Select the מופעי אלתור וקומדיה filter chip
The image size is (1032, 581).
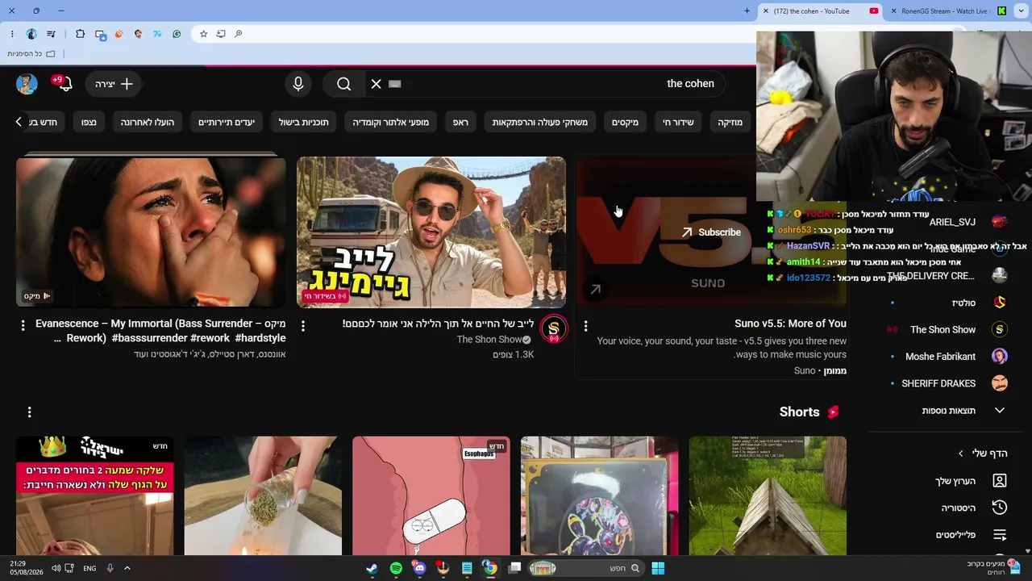pos(391,123)
